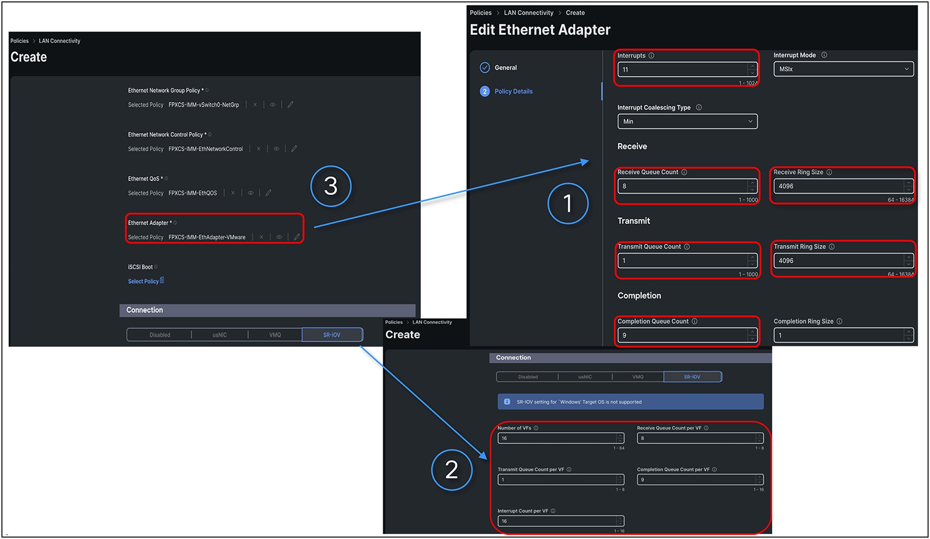Select SR-IOV in the lower Connection panel

(692, 377)
